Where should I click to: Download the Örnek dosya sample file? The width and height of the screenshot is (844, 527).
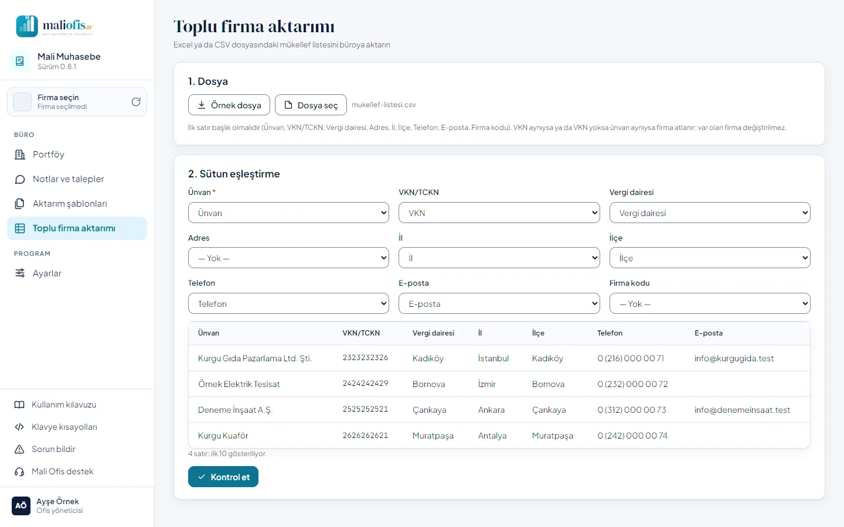229,105
